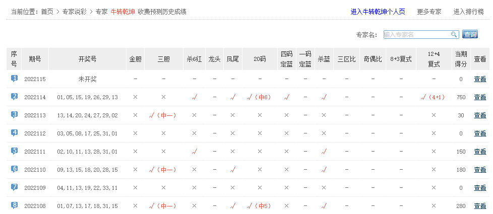Open 进入牛转乾坤个人页 link
This screenshot has width=493, height=214.
378,12
